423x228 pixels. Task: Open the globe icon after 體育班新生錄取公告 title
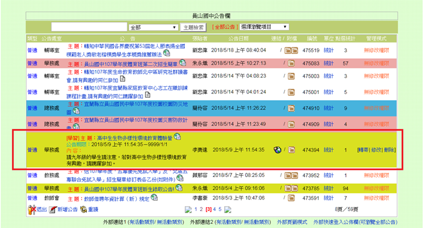(x=179, y=187)
